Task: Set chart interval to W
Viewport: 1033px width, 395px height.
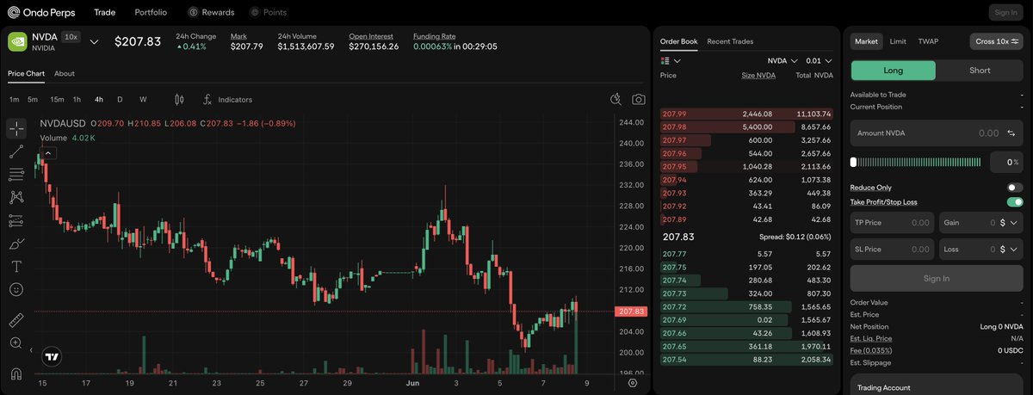Action: tap(143, 100)
